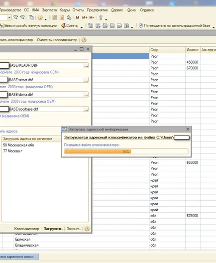
Task: Click help icon beside Закрыть button
Action: pos(87,229)
